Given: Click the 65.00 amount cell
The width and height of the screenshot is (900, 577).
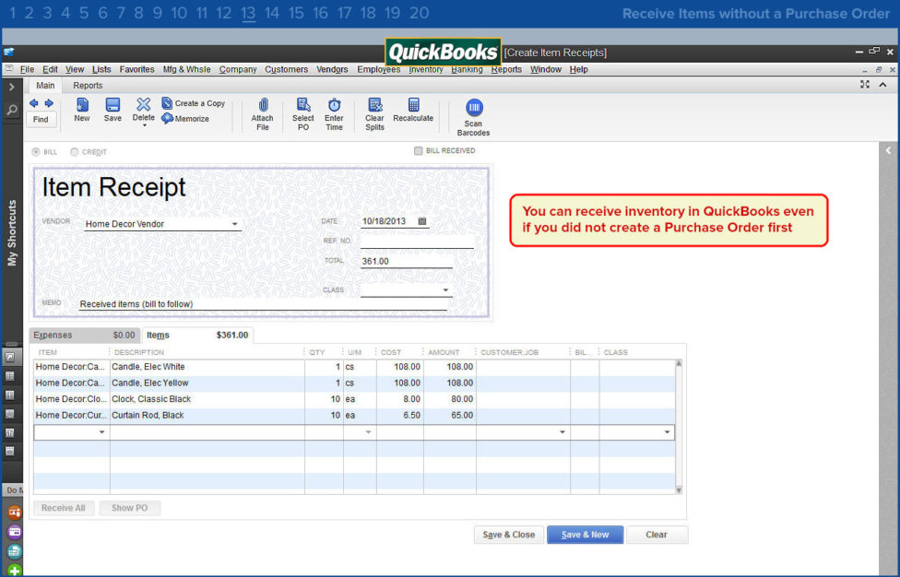Looking at the screenshot, I should pyautogui.click(x=450, y=415).
